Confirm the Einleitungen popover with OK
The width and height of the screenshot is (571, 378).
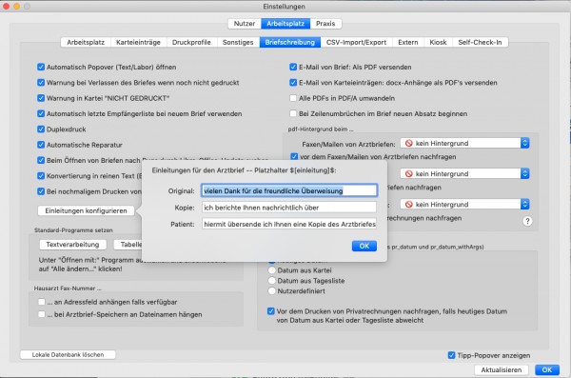coord(364,246)
